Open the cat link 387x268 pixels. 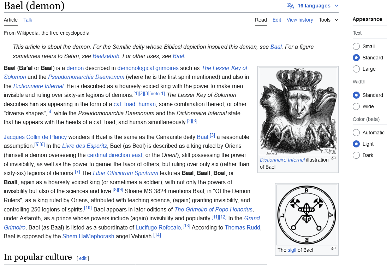[117, 104]
